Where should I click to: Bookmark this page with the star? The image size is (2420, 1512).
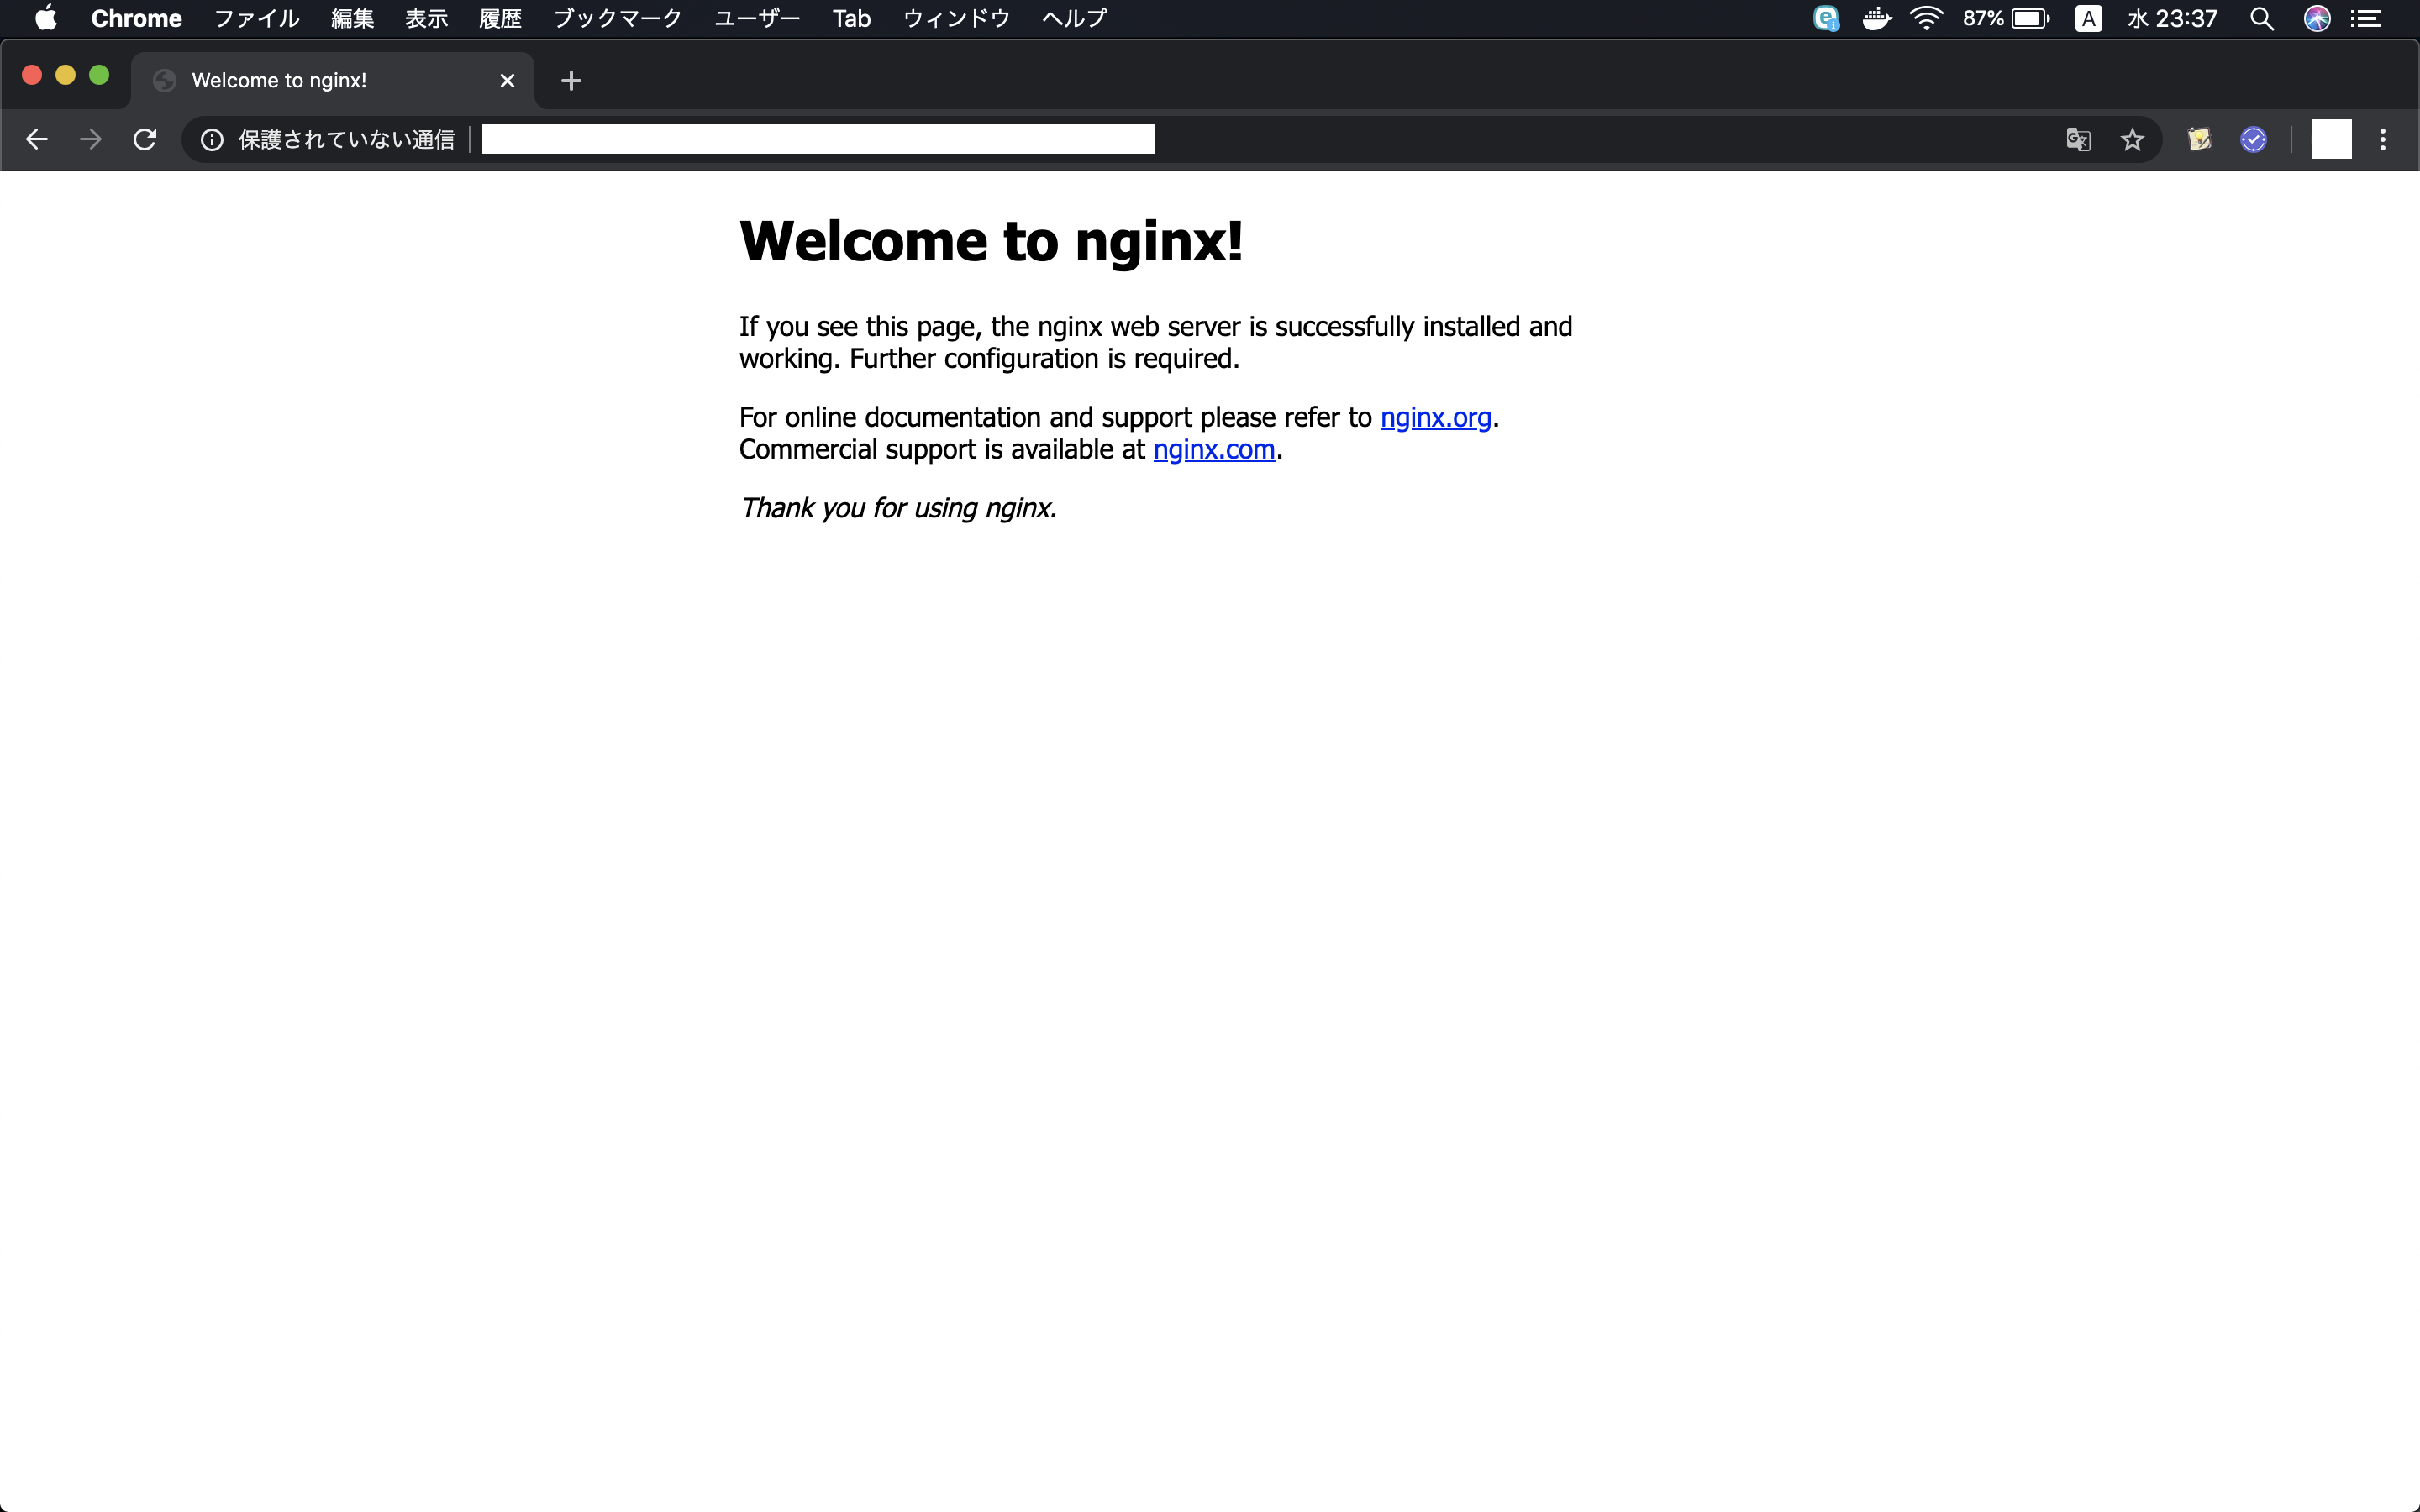pos(2132,140)
